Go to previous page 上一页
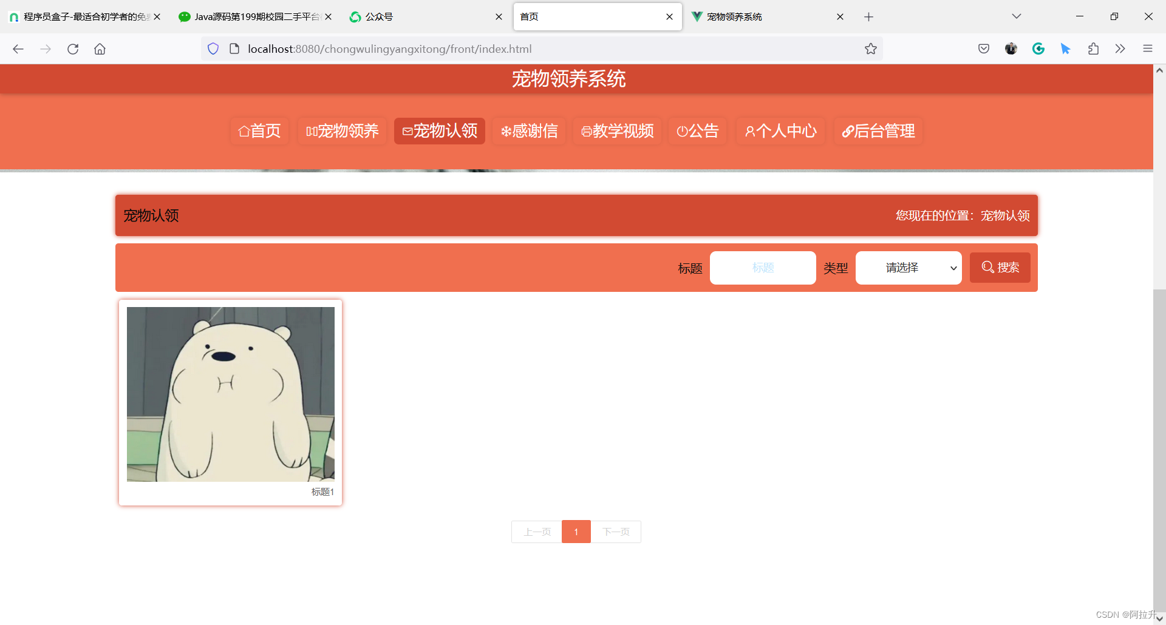This screenshot has width=1166, height=625. [537, 532]
